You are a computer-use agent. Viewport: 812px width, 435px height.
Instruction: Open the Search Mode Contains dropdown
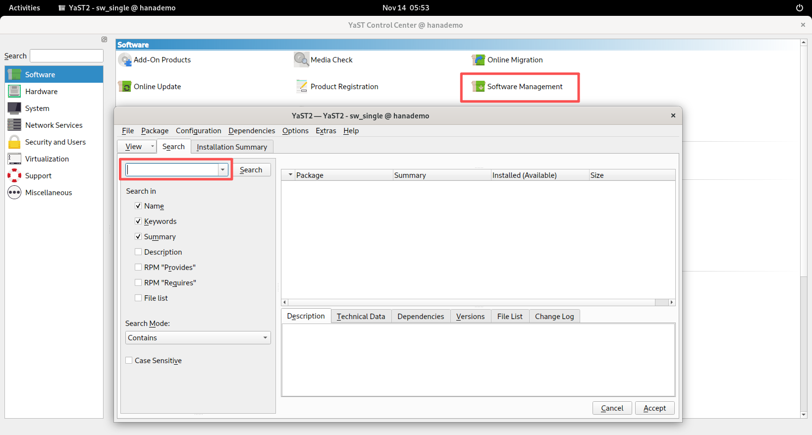click(x=198, y=338)
